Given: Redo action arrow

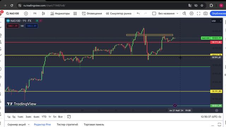Looking at the screenshot, I should (145, 13).
